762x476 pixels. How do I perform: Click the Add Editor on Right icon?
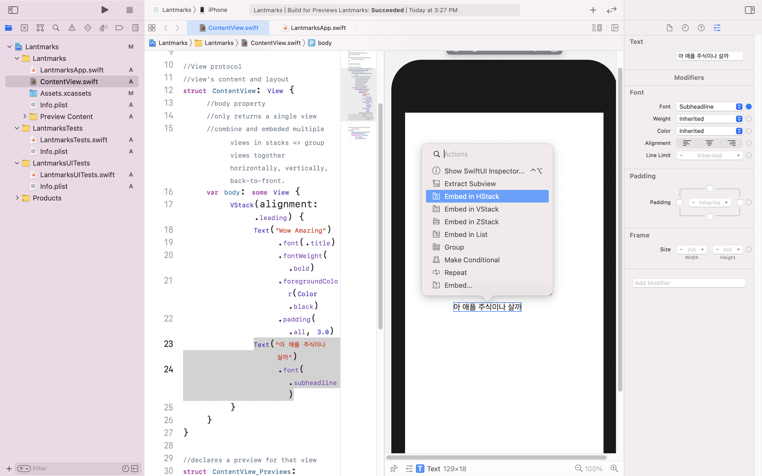click(615, 28)
